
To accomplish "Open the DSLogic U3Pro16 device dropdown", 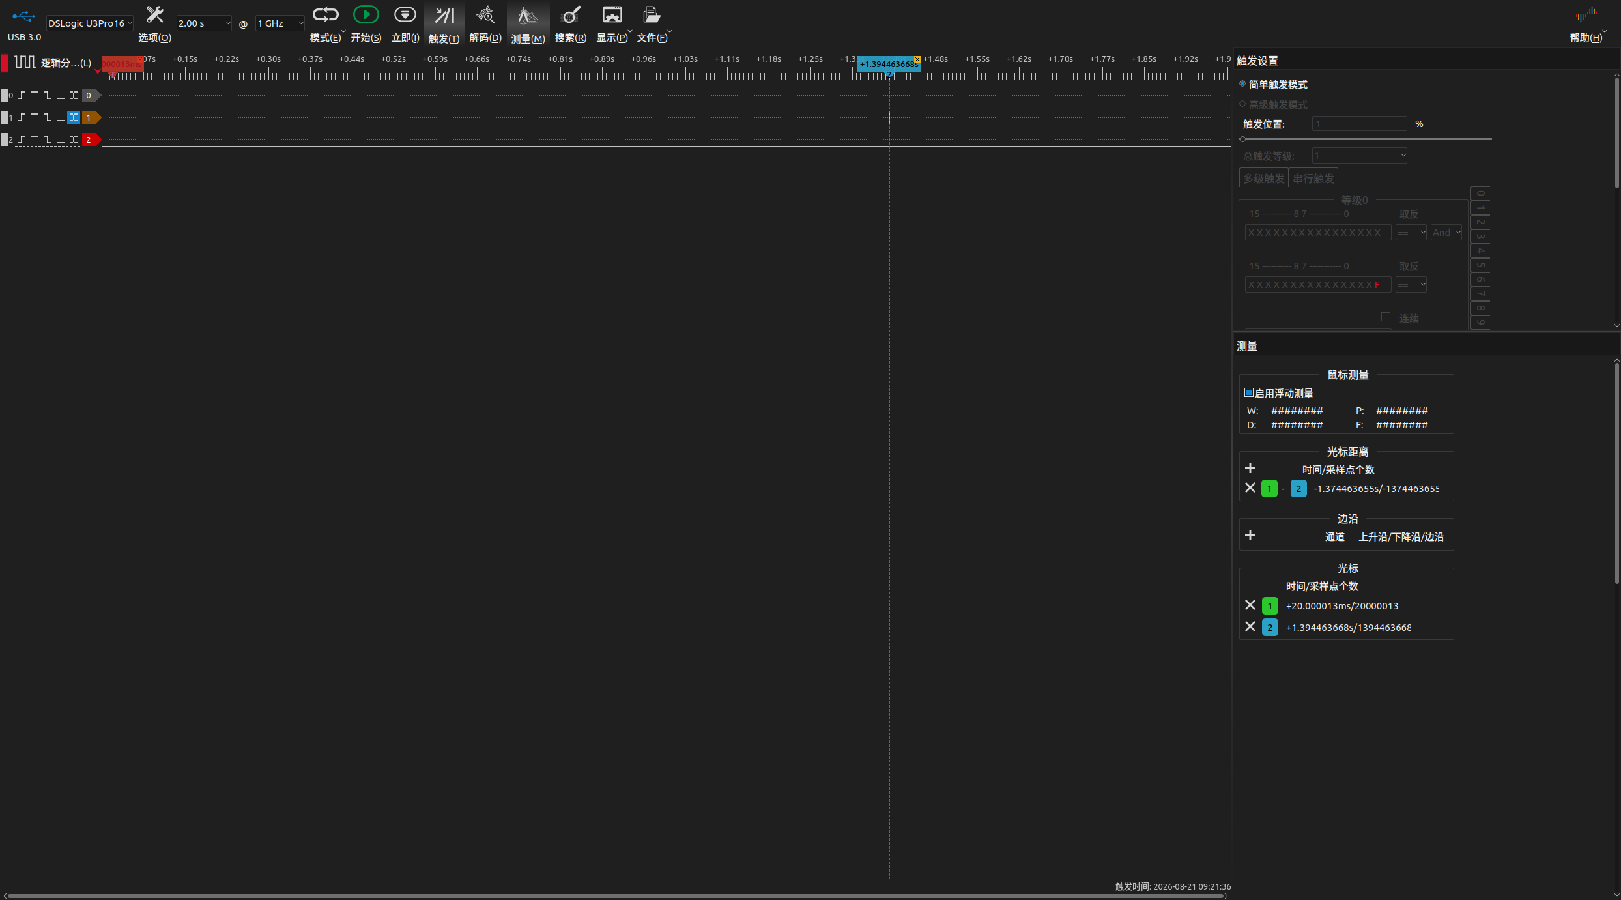I will click(89, 23).
